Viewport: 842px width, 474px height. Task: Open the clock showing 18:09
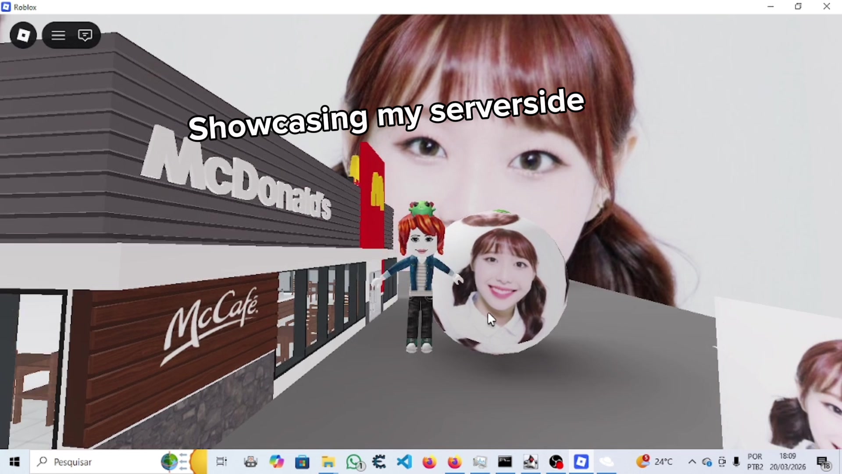click(788, 462)
